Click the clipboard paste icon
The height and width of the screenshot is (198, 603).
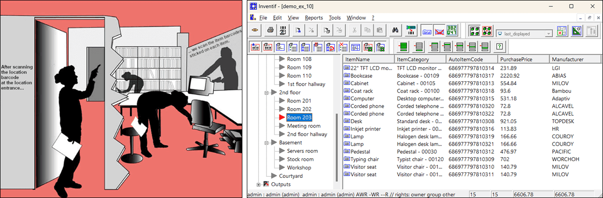click(379, 31)
